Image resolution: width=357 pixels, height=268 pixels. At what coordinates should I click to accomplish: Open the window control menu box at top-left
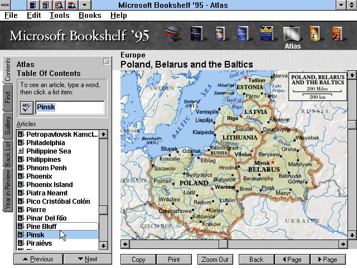coord(5,5)
